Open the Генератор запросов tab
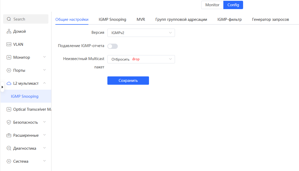 coord(270,19)
